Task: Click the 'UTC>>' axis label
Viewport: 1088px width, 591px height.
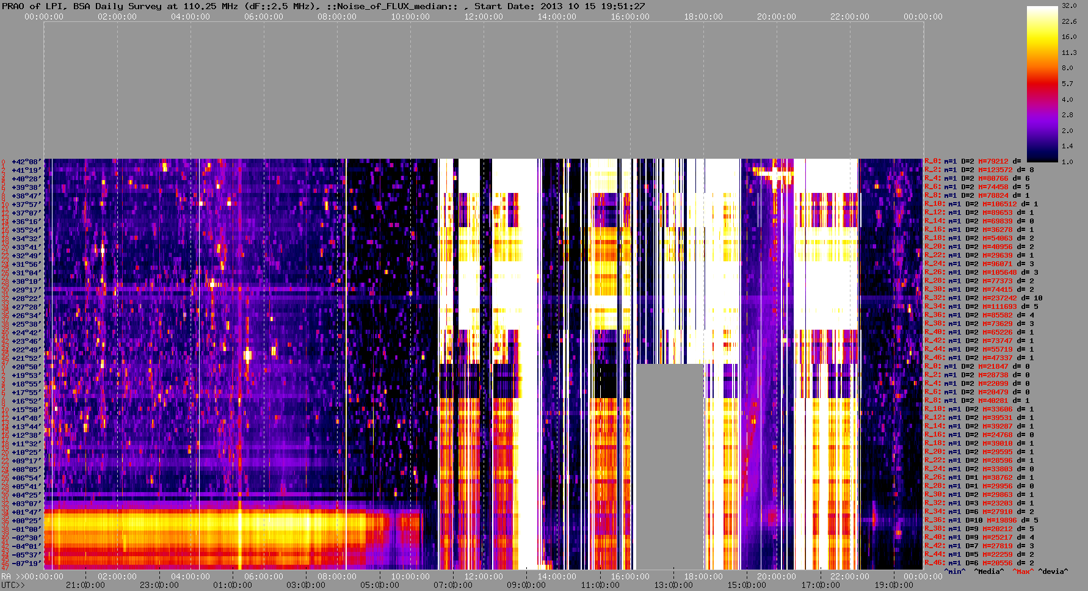Action: 13,586
